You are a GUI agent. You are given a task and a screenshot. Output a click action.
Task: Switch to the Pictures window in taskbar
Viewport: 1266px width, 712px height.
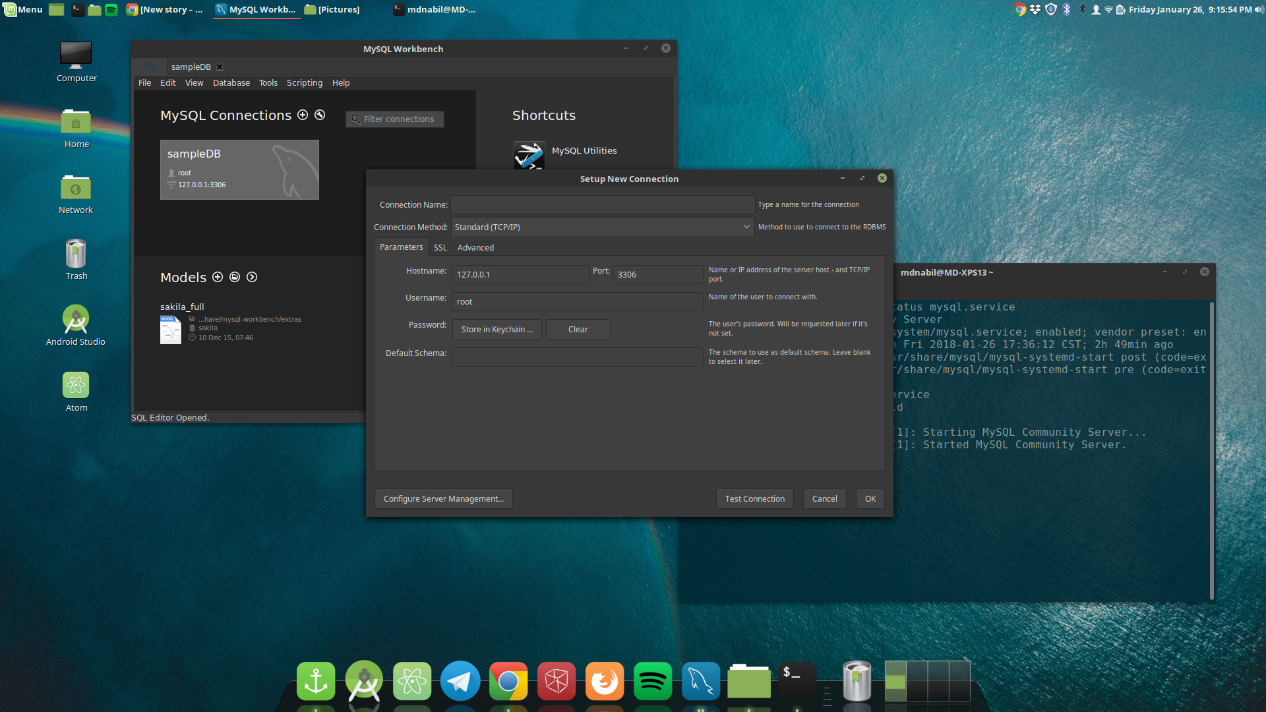pos(332,9)
